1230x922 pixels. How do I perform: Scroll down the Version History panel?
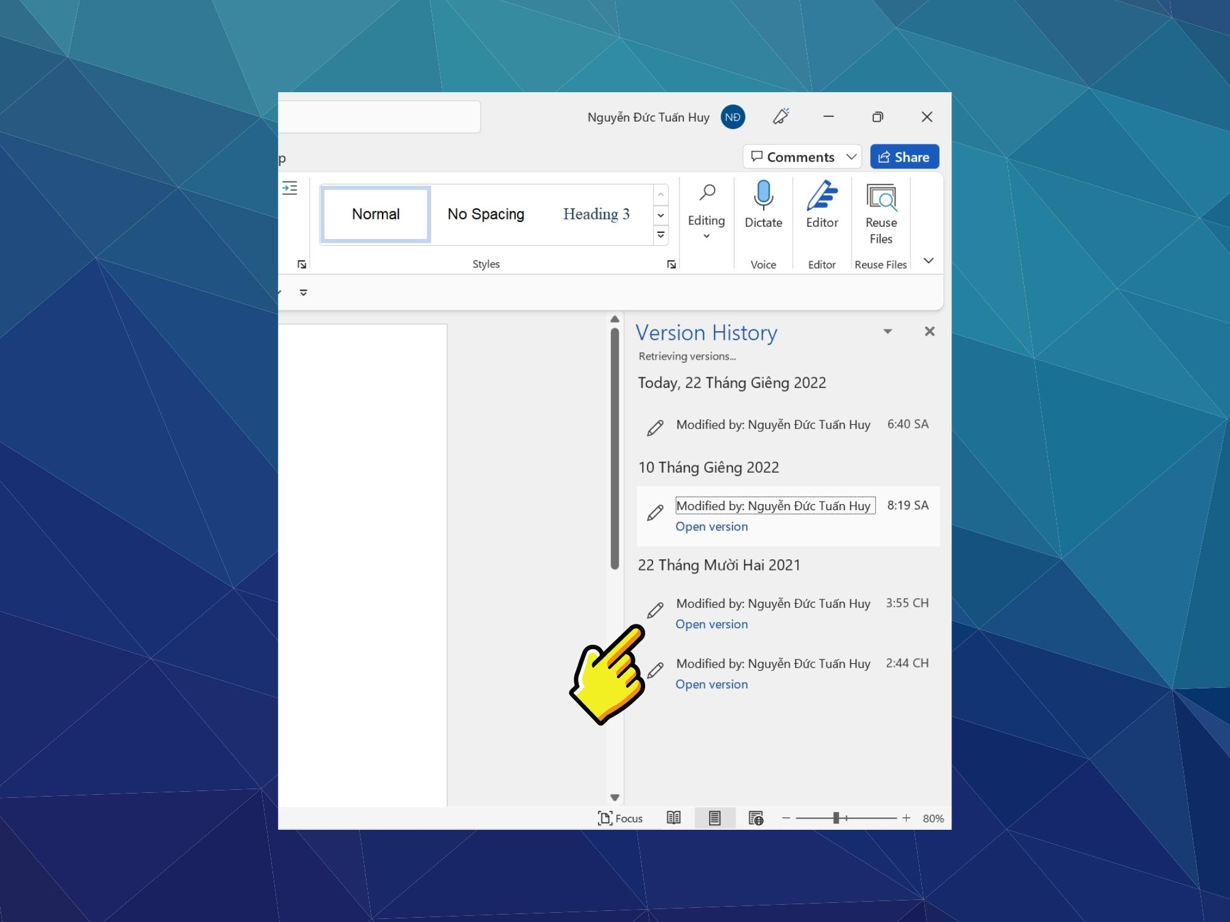pos(616,796)
